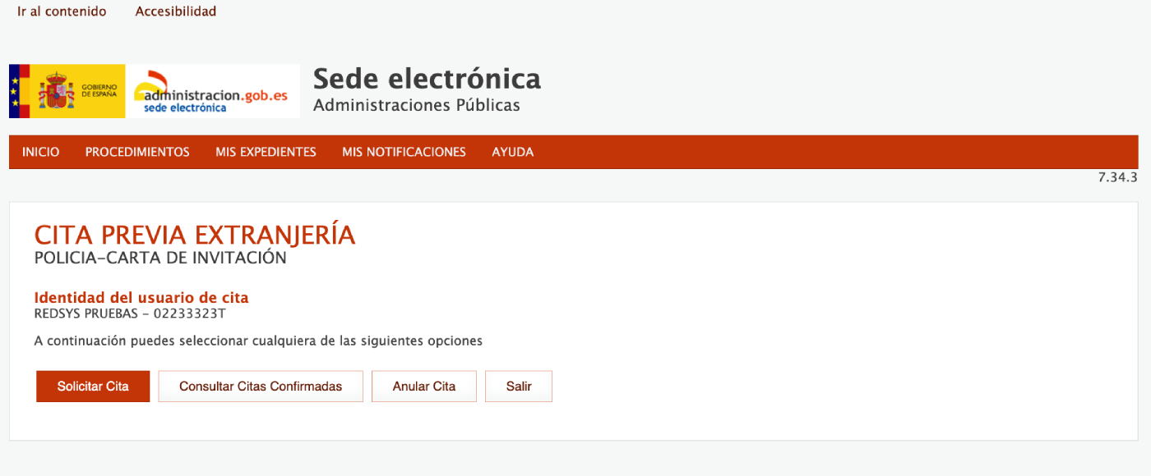This screenshot has width=1151, height=476.
Task: Navigate to MIS EXPEDIENTES
Action: pos(266,152)
